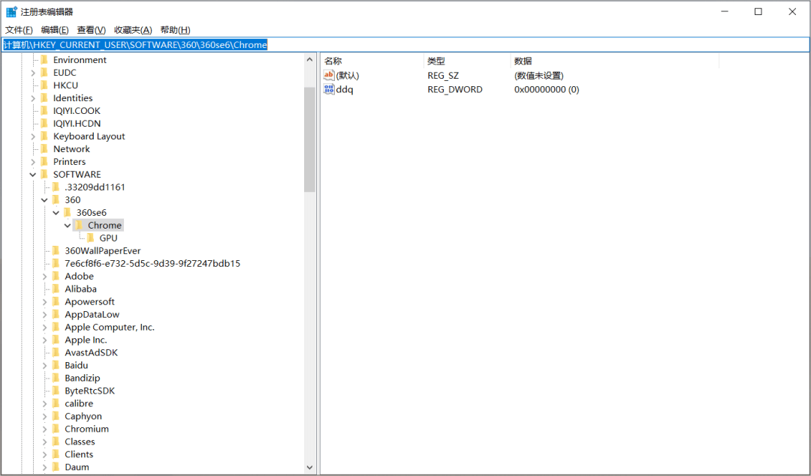Click the Environment folder icon
This screenshot has width=811, height=476.
(44, 60)
